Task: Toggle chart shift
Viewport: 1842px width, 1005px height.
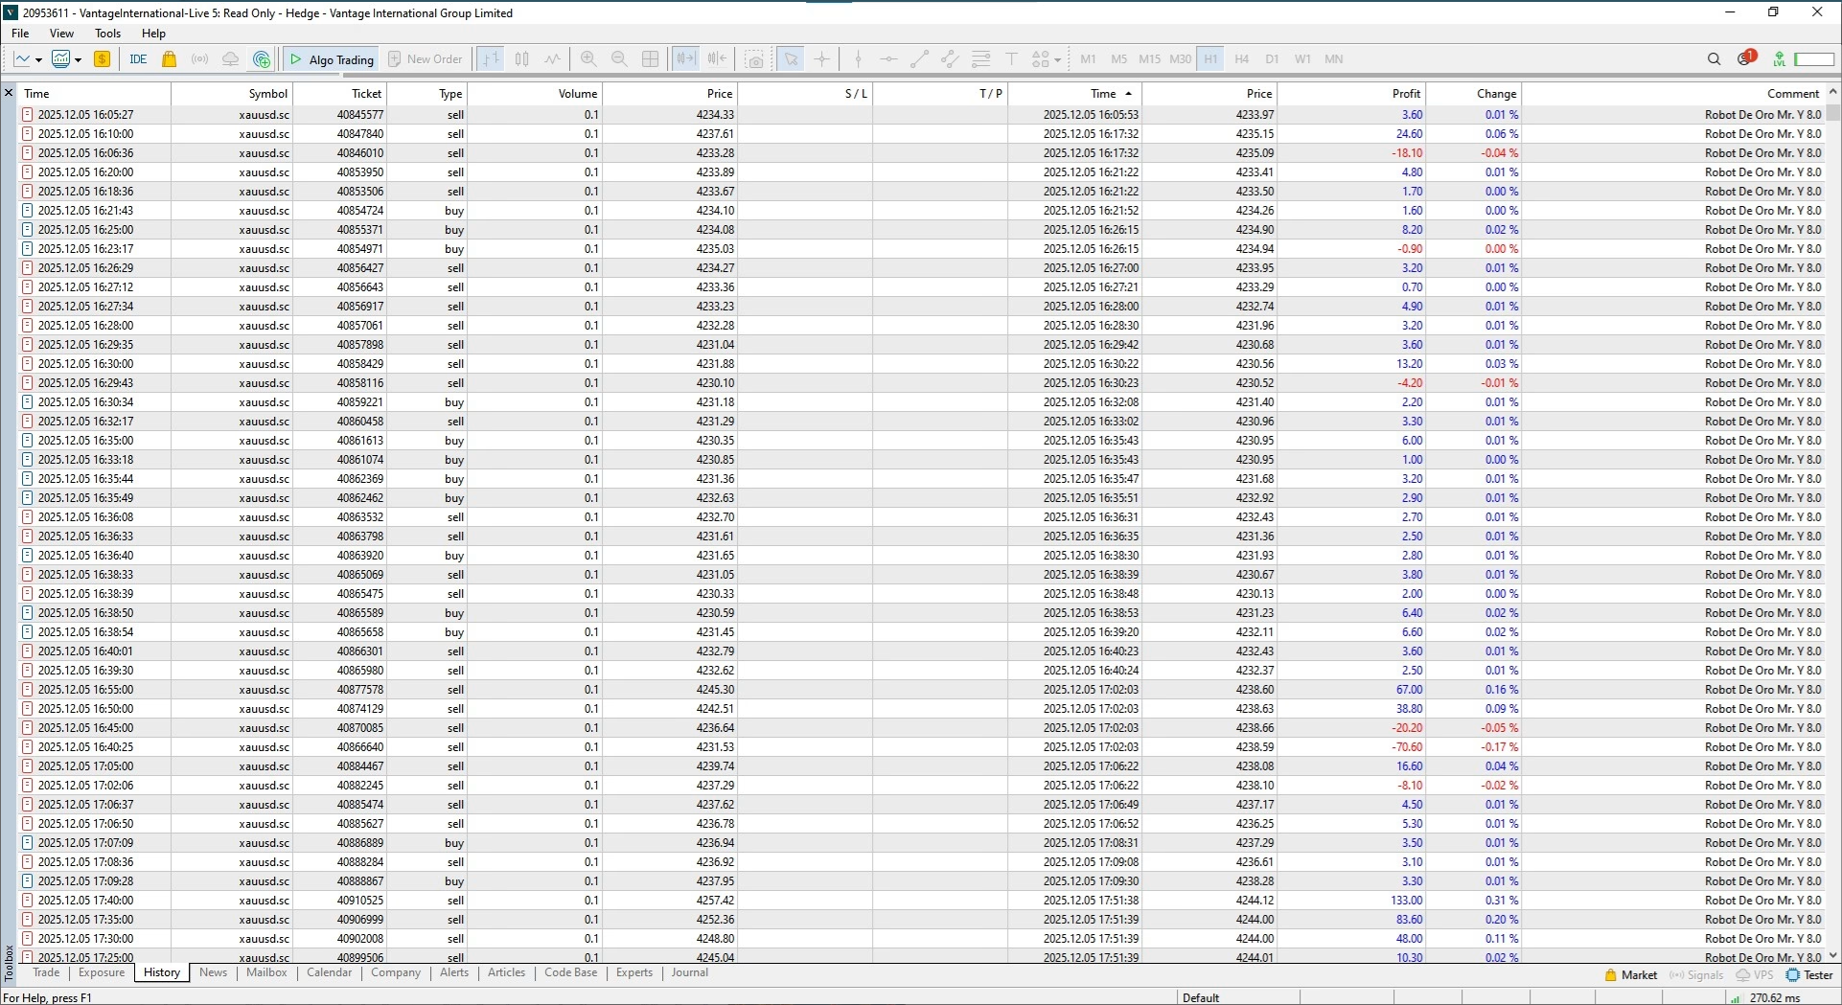Action: click(717, 59)
